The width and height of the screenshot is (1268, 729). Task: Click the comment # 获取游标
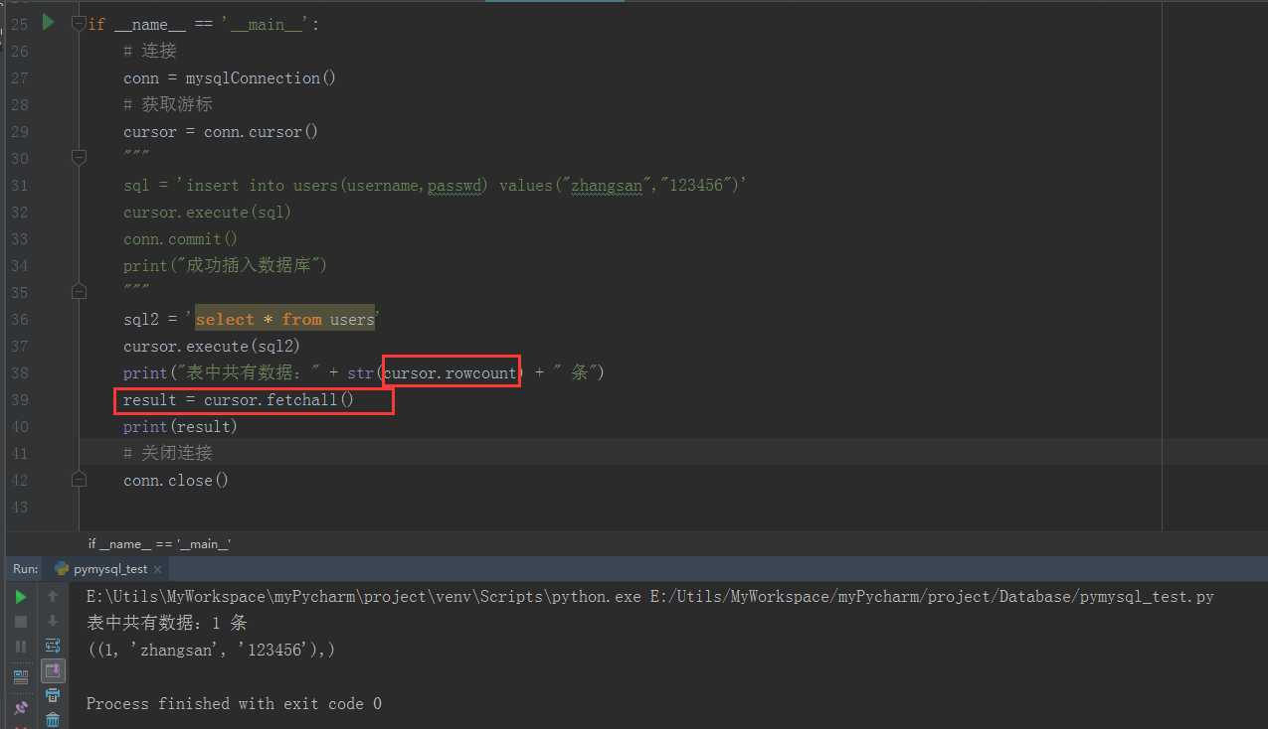pyautogui.click(x=167, y=104)
